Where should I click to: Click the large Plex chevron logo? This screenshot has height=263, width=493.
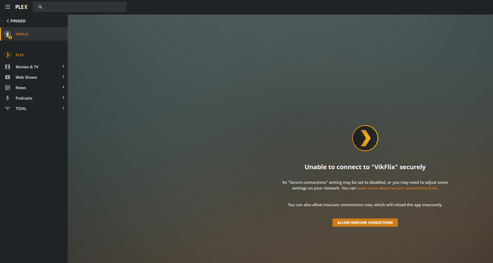pos(365,138)
